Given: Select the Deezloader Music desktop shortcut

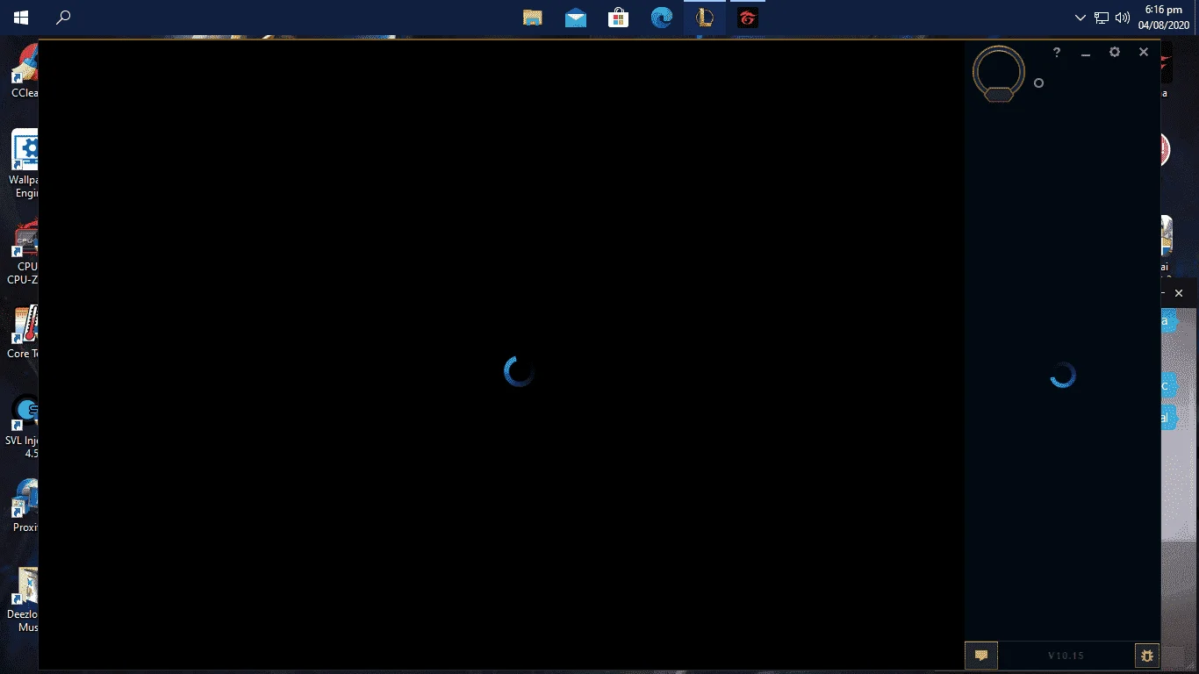Looking at the screenshot, I should tap(24, 599).
